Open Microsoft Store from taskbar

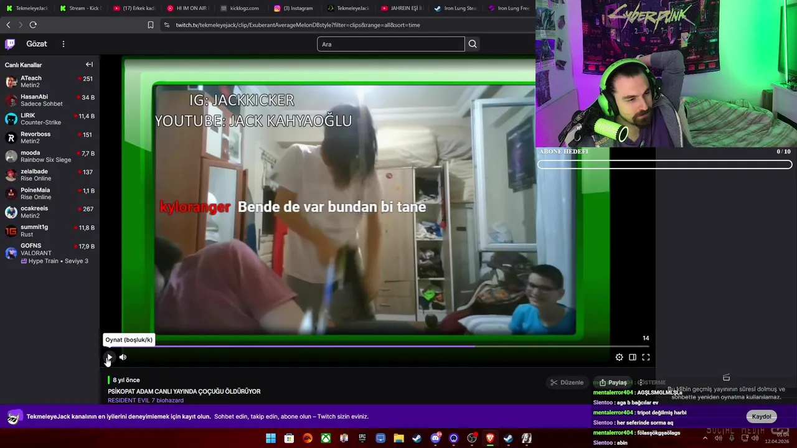point(289,439)
